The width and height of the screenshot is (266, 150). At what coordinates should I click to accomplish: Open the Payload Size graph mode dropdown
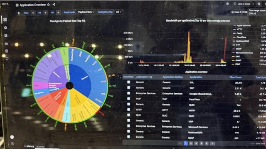[x=86, y=12]
